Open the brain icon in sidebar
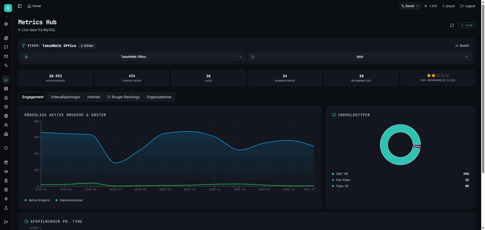 pos(6,190)
